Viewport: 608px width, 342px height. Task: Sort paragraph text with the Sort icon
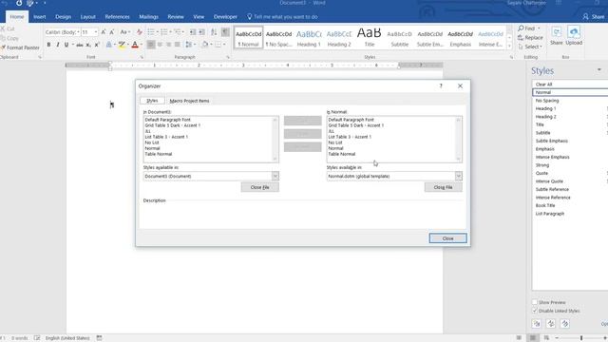pos(214,32)
